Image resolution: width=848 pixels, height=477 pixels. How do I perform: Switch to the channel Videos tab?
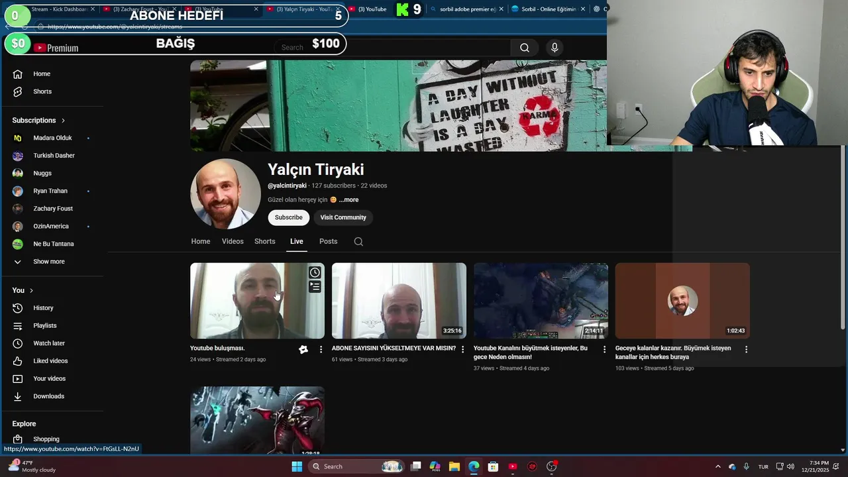click(x=233, y=241)
